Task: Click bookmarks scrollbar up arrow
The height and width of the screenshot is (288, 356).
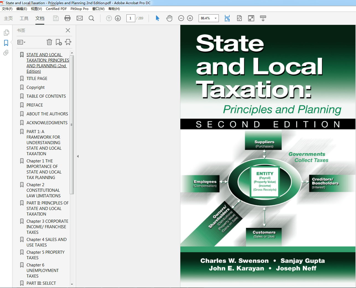Action: 72,53
